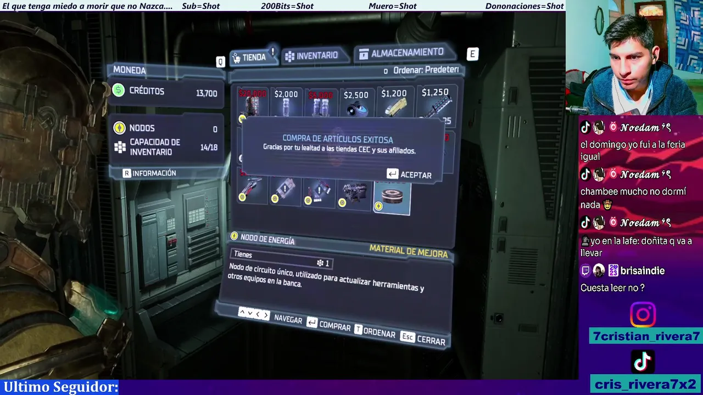Click the storage box icon on Almacenamiento
The image size is (703, 395).
(364, 54)
